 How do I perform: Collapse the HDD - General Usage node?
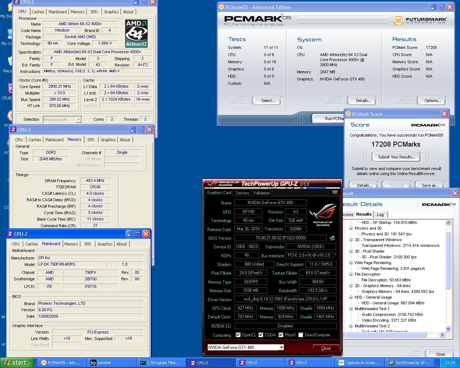point(351,297)
